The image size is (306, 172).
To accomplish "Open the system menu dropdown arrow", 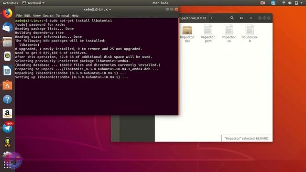I will pos(302,3).
